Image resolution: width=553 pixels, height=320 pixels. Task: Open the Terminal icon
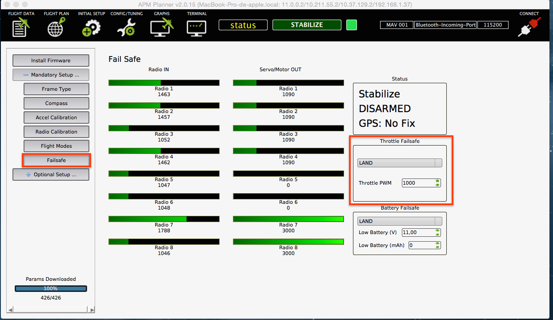(x=196, y=27)
